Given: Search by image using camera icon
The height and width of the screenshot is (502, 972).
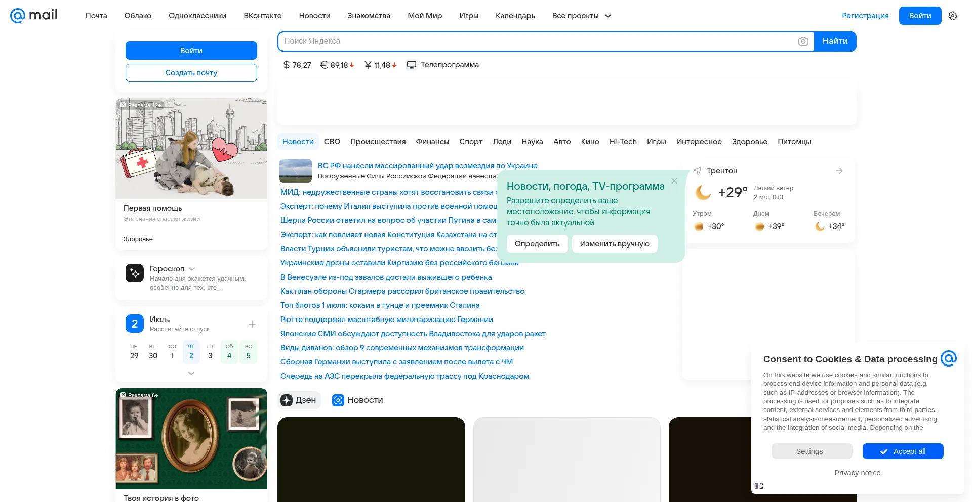Looking at the screenshot, I should tap(803, 41).
